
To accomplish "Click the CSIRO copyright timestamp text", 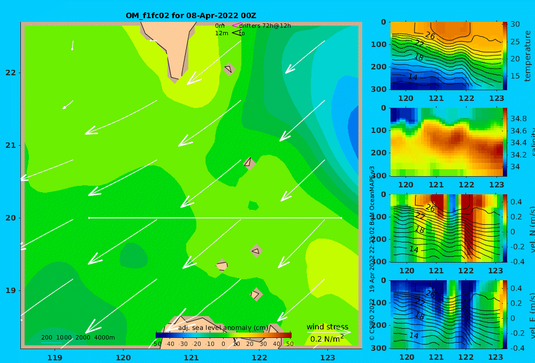I will tap(372, 254).
